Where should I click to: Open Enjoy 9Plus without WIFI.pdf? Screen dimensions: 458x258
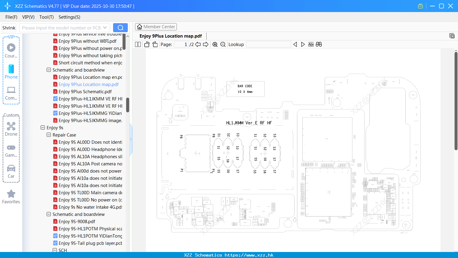click(x=88, y=41)
